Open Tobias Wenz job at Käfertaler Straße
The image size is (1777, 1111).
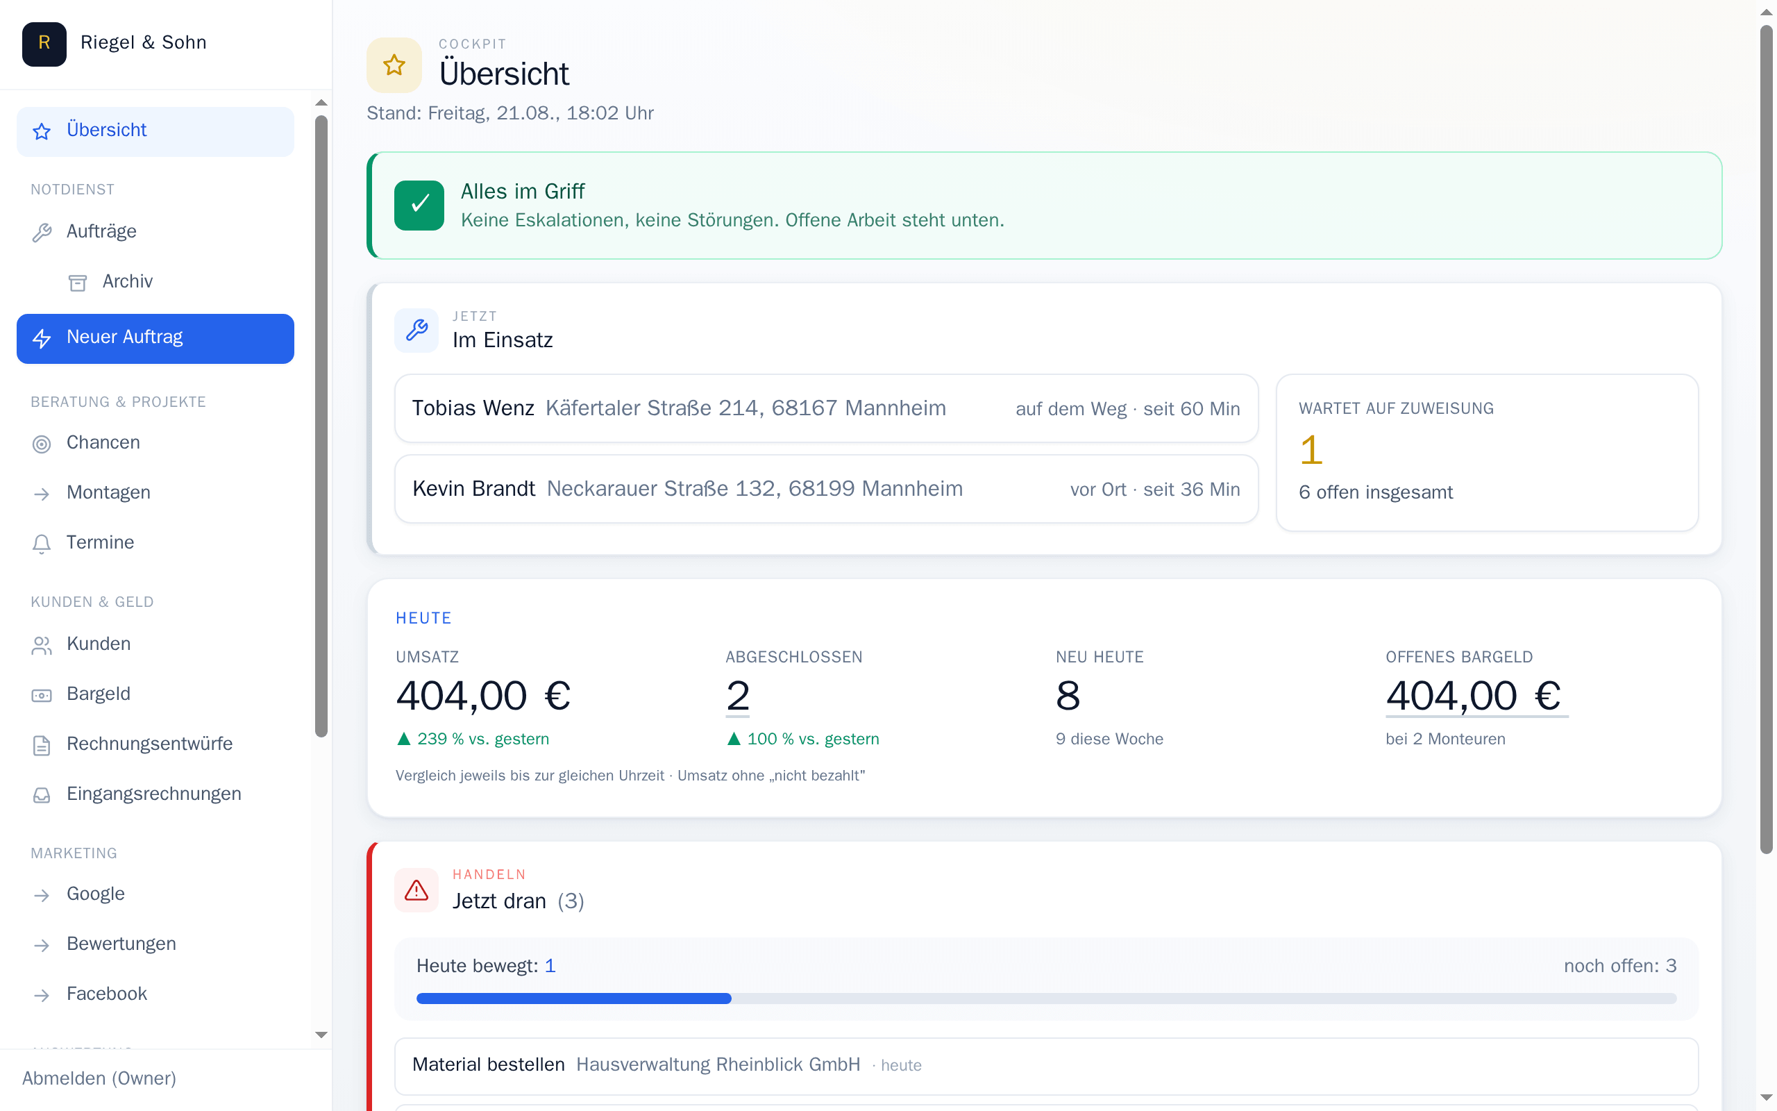[826, 408]
